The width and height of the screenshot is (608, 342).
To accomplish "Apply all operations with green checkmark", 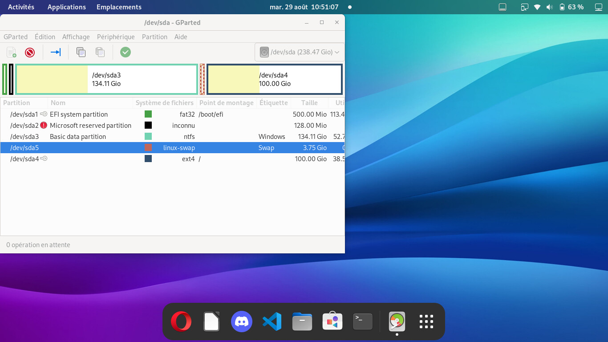I will [x=126, y=53].
